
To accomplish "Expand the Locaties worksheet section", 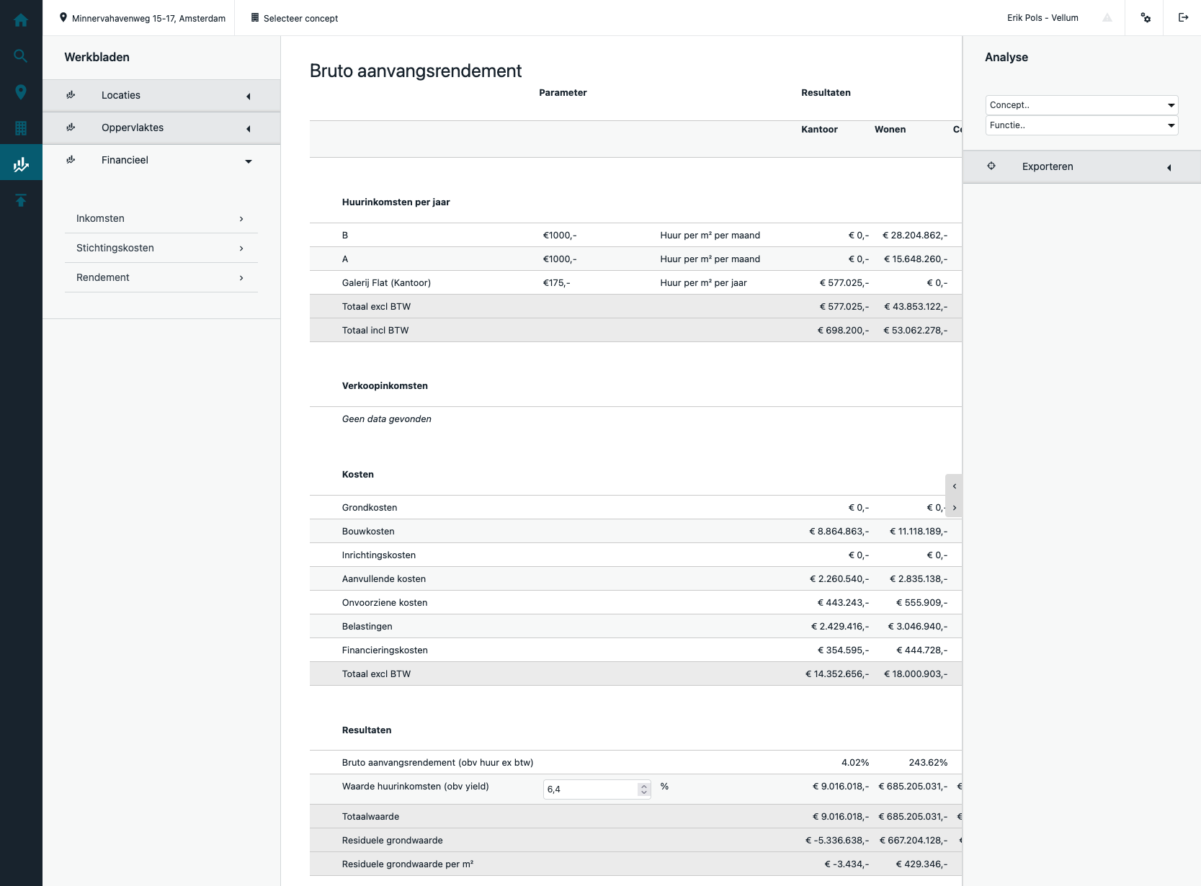I will tap(161, 96).
